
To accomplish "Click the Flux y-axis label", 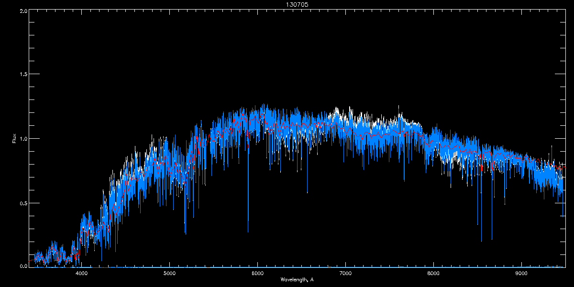I will point(14,138).
